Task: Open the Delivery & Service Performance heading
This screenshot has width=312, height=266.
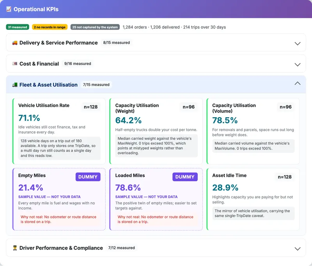Action: pyautogui.click(x=58, y=43)
